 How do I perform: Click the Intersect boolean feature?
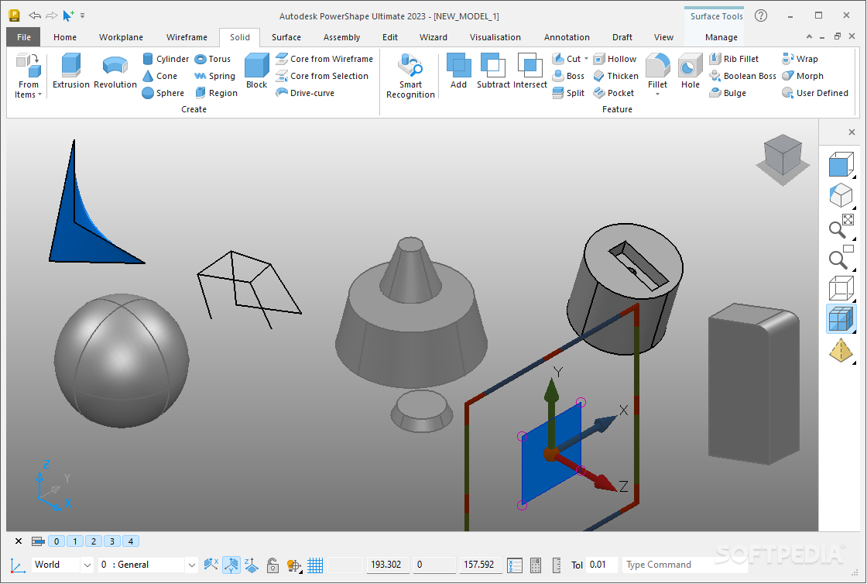click(529, 70)
